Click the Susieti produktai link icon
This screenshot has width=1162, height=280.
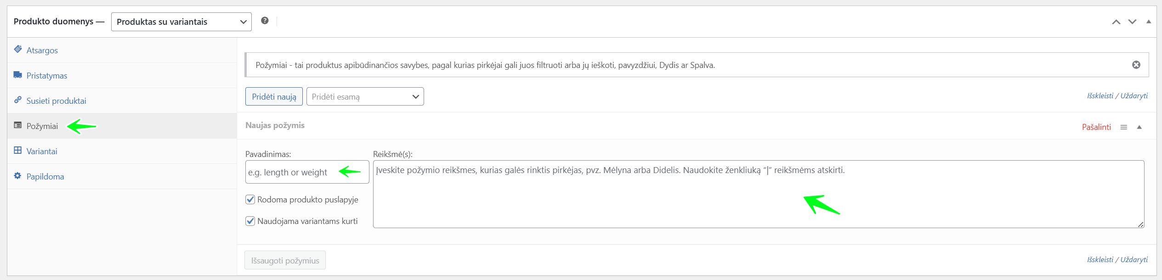(18, 100)
